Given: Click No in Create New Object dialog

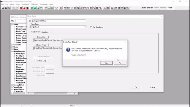Looking at the screenshot, I should [x=120, y=63].
